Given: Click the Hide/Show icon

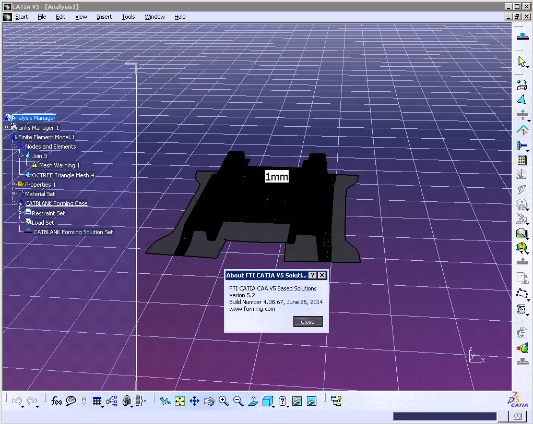Looking at the screenshot, I should (297, 401).
